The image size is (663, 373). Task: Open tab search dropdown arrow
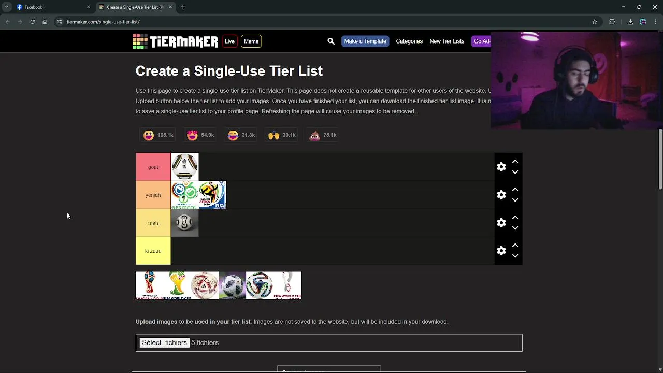(x=7, y=7)
